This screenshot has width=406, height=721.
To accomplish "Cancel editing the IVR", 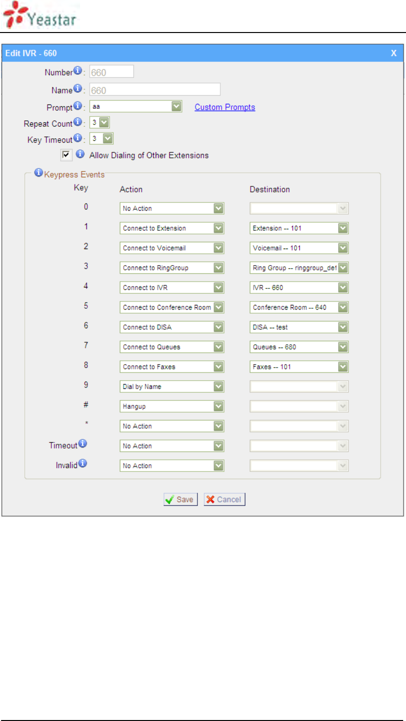I will pos(224,500).
